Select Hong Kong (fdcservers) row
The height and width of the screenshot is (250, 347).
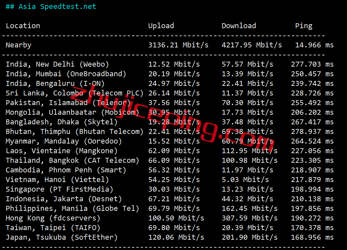point(170,218)
